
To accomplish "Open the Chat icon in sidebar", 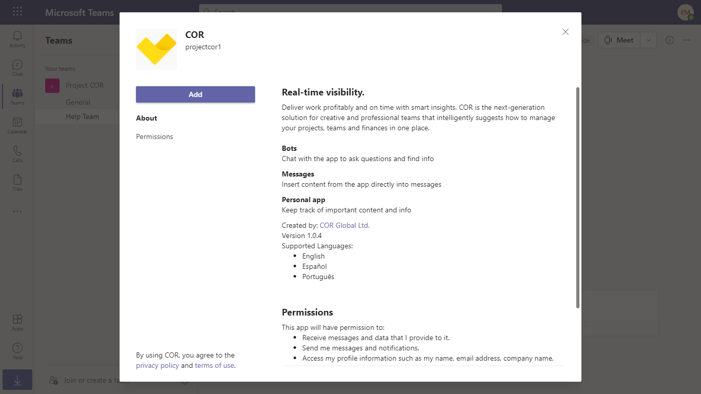I will pyautogui.click(x=17, y=68).
